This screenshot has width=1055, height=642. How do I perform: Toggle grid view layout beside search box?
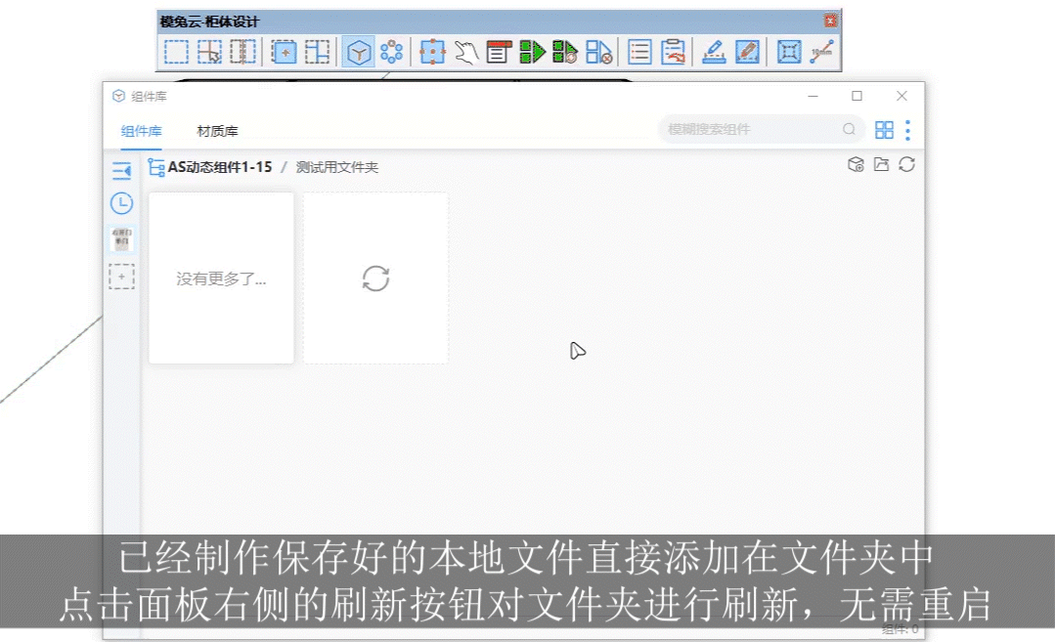pyautogui.click(x=884, y=129)
